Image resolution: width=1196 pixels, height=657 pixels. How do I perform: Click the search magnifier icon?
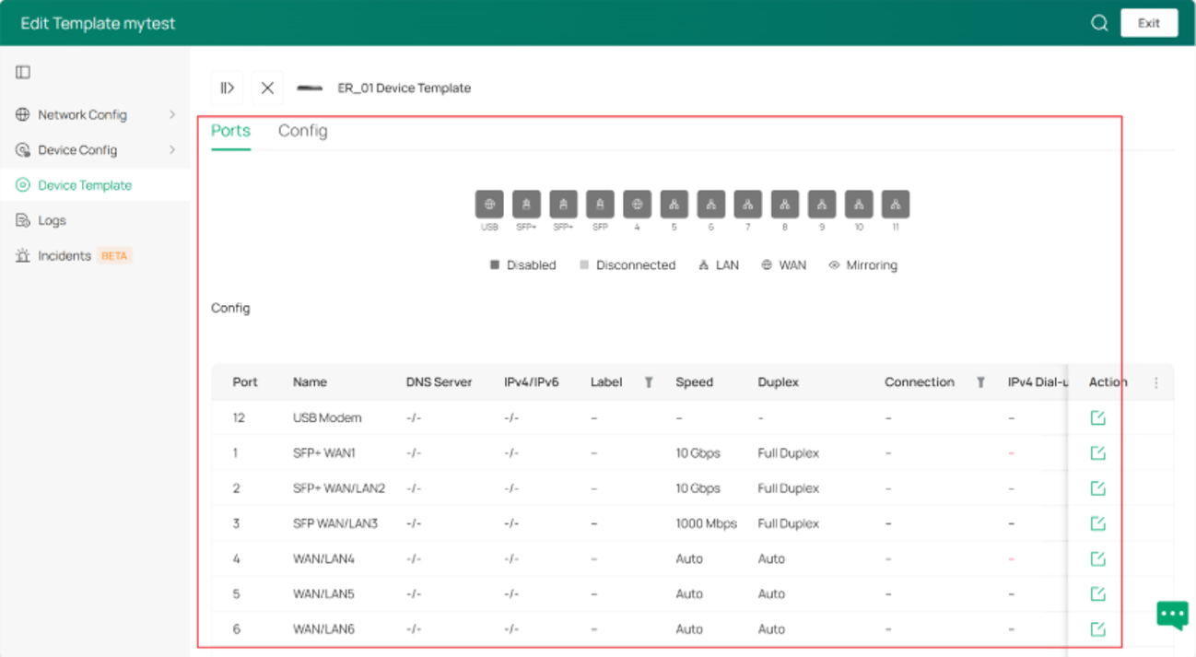point(1099,23)
